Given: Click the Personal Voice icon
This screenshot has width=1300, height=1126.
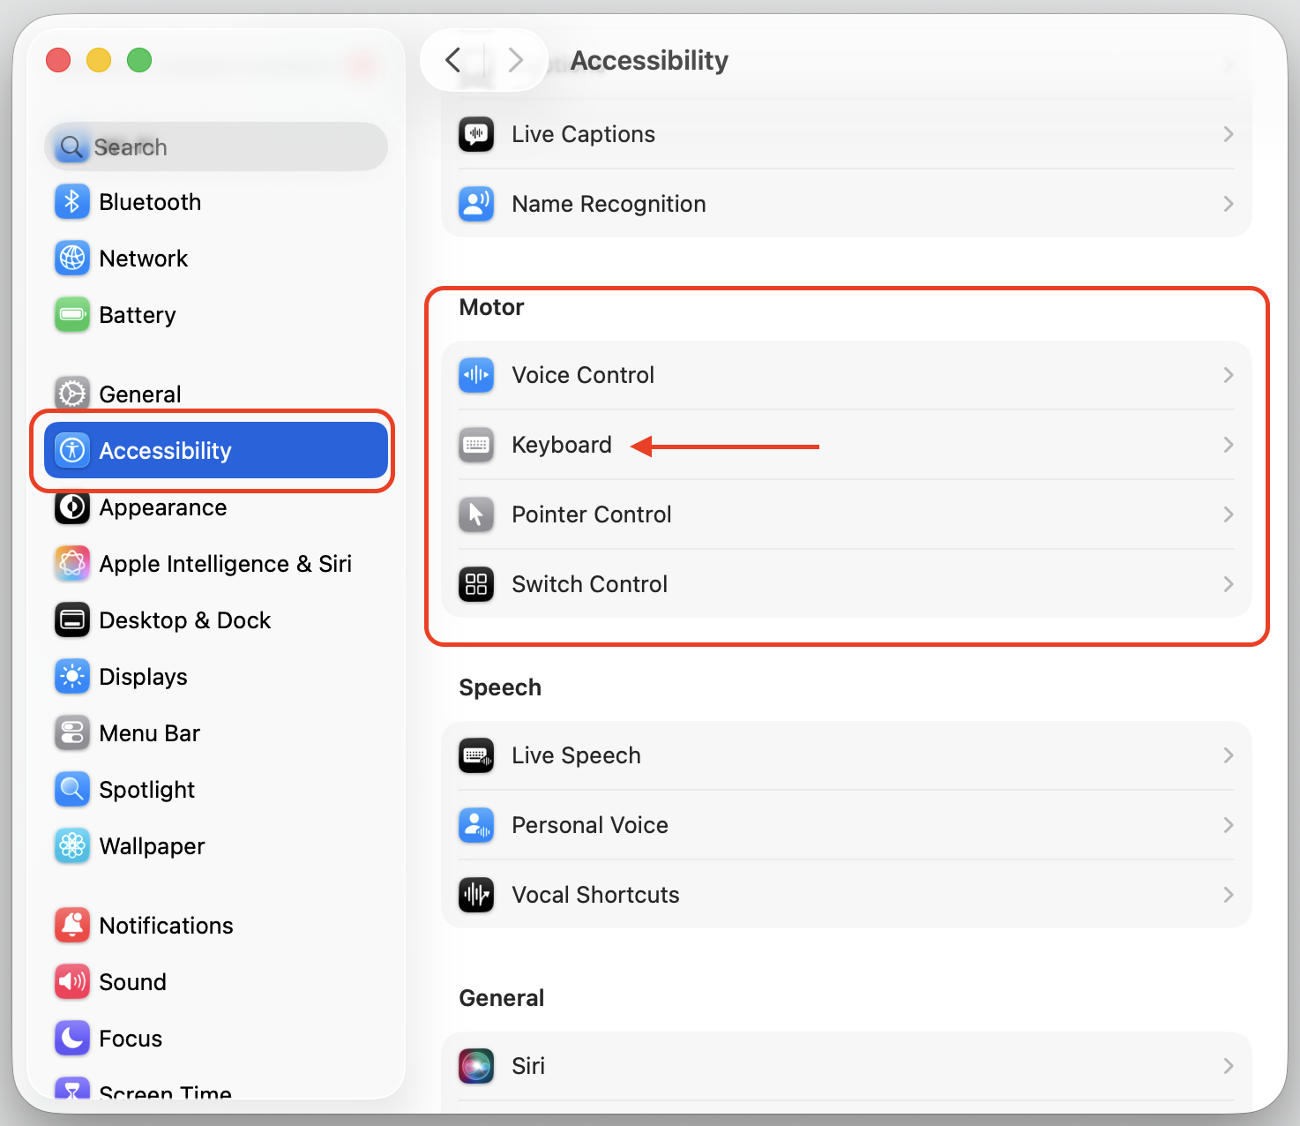Looking at the screenshot, I should pyautogui.click(x=476, y=825).
